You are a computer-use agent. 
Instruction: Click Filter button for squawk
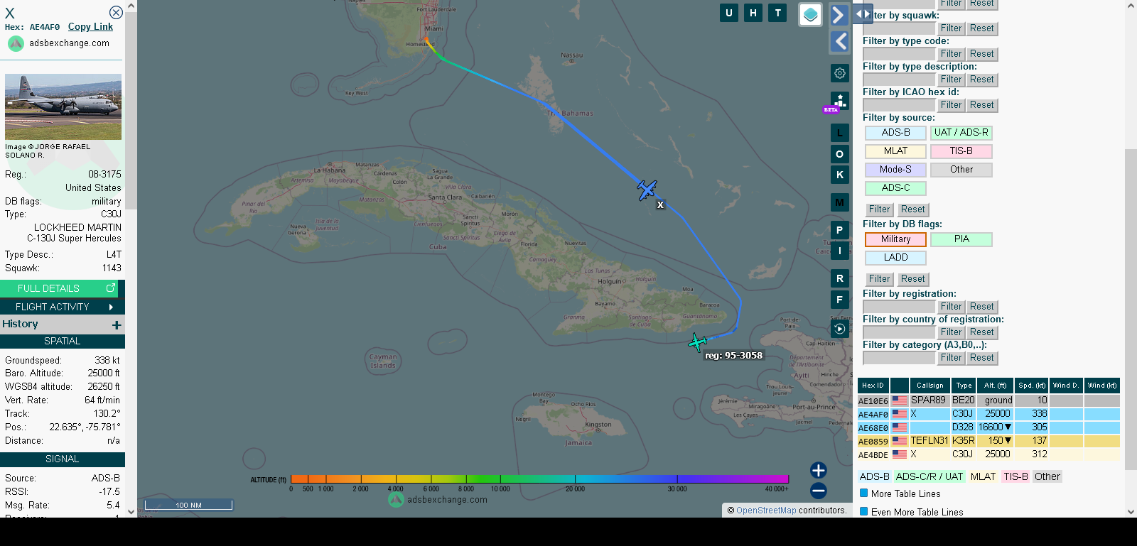point(951,28)
